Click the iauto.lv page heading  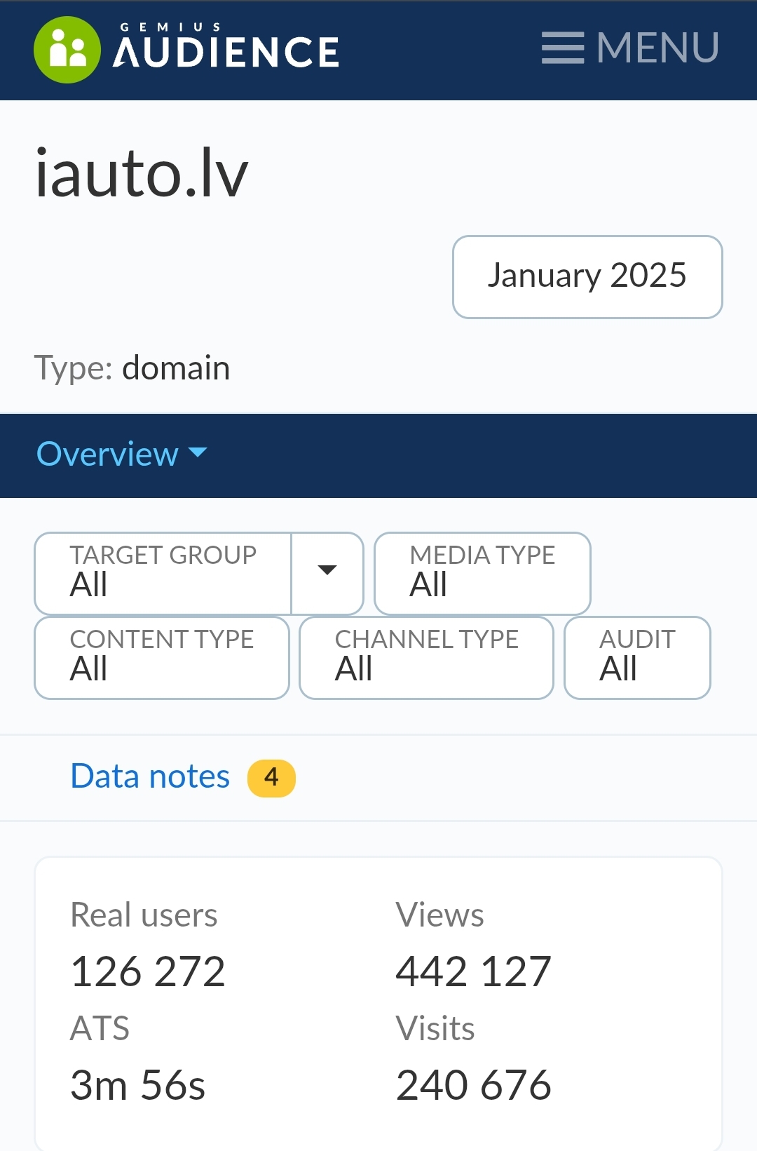[142, 173]
